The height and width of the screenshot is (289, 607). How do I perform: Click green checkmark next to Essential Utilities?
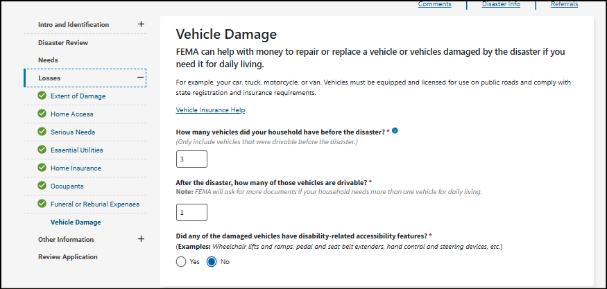pyautogui.click(x=42, y=150)
